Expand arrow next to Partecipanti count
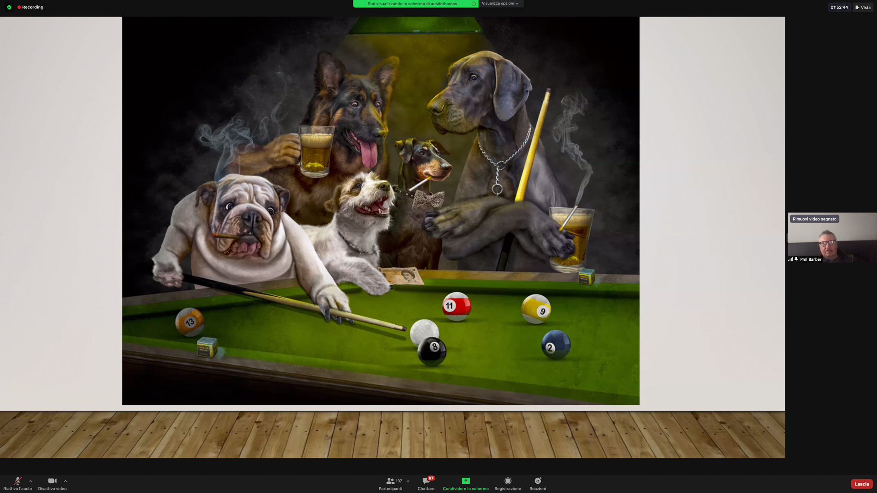 point(408,481)
